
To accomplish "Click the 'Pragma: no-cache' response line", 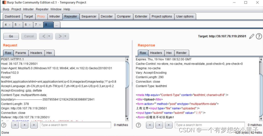I will [148, 68].
